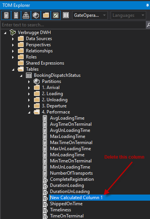Click the magnifier search icon
This screenshot has width=150, height=219.
[x=148, y=25]
